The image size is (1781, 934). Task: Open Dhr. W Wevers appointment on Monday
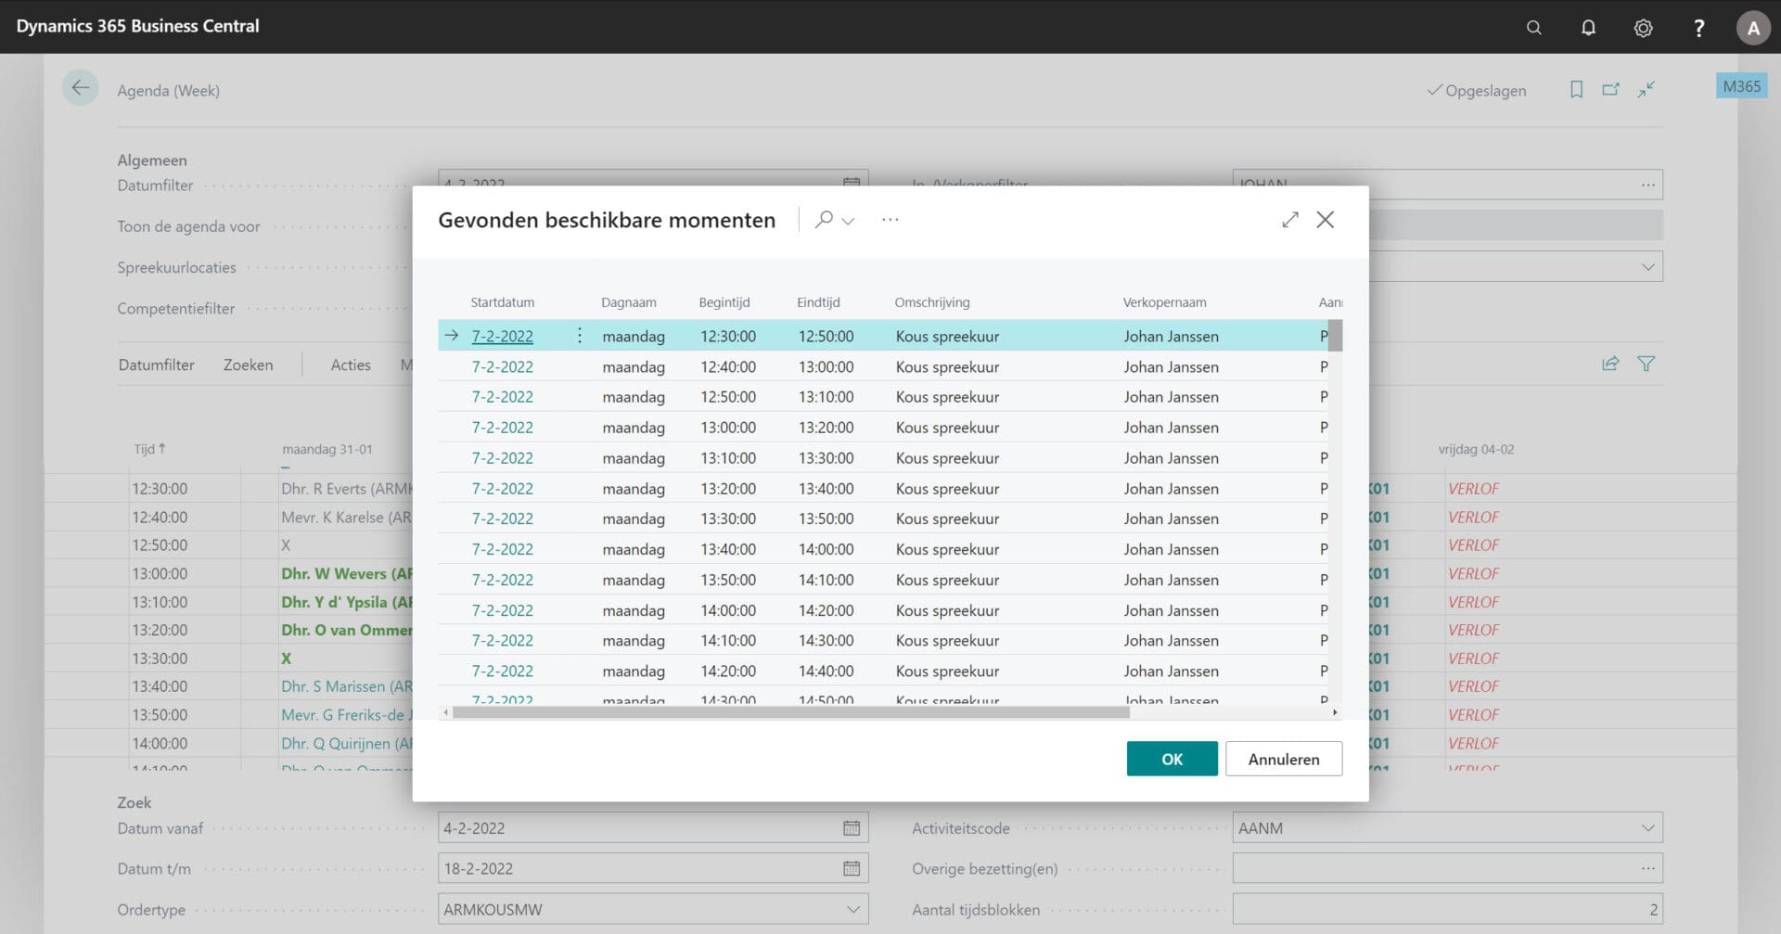[347, 573]
